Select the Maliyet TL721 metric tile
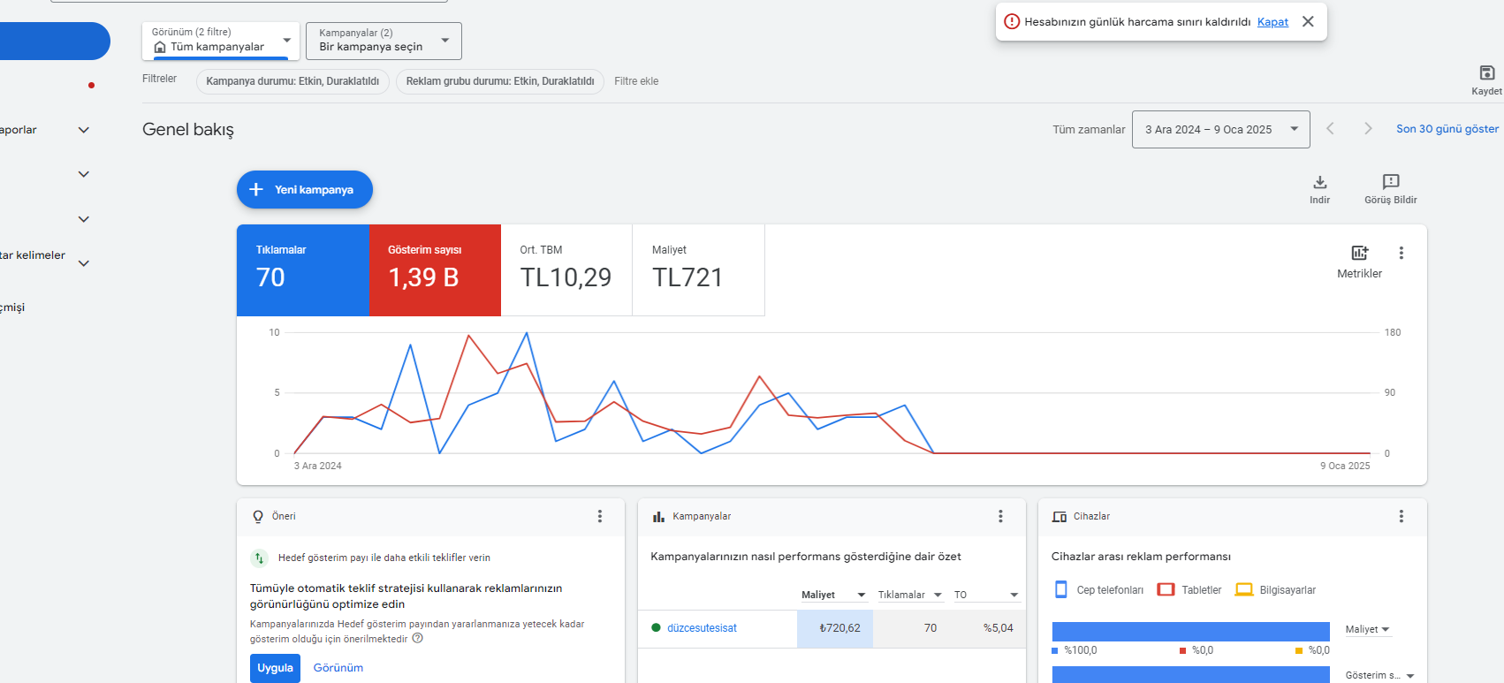This screenshot has width=1504, height=683. (698, 269)
